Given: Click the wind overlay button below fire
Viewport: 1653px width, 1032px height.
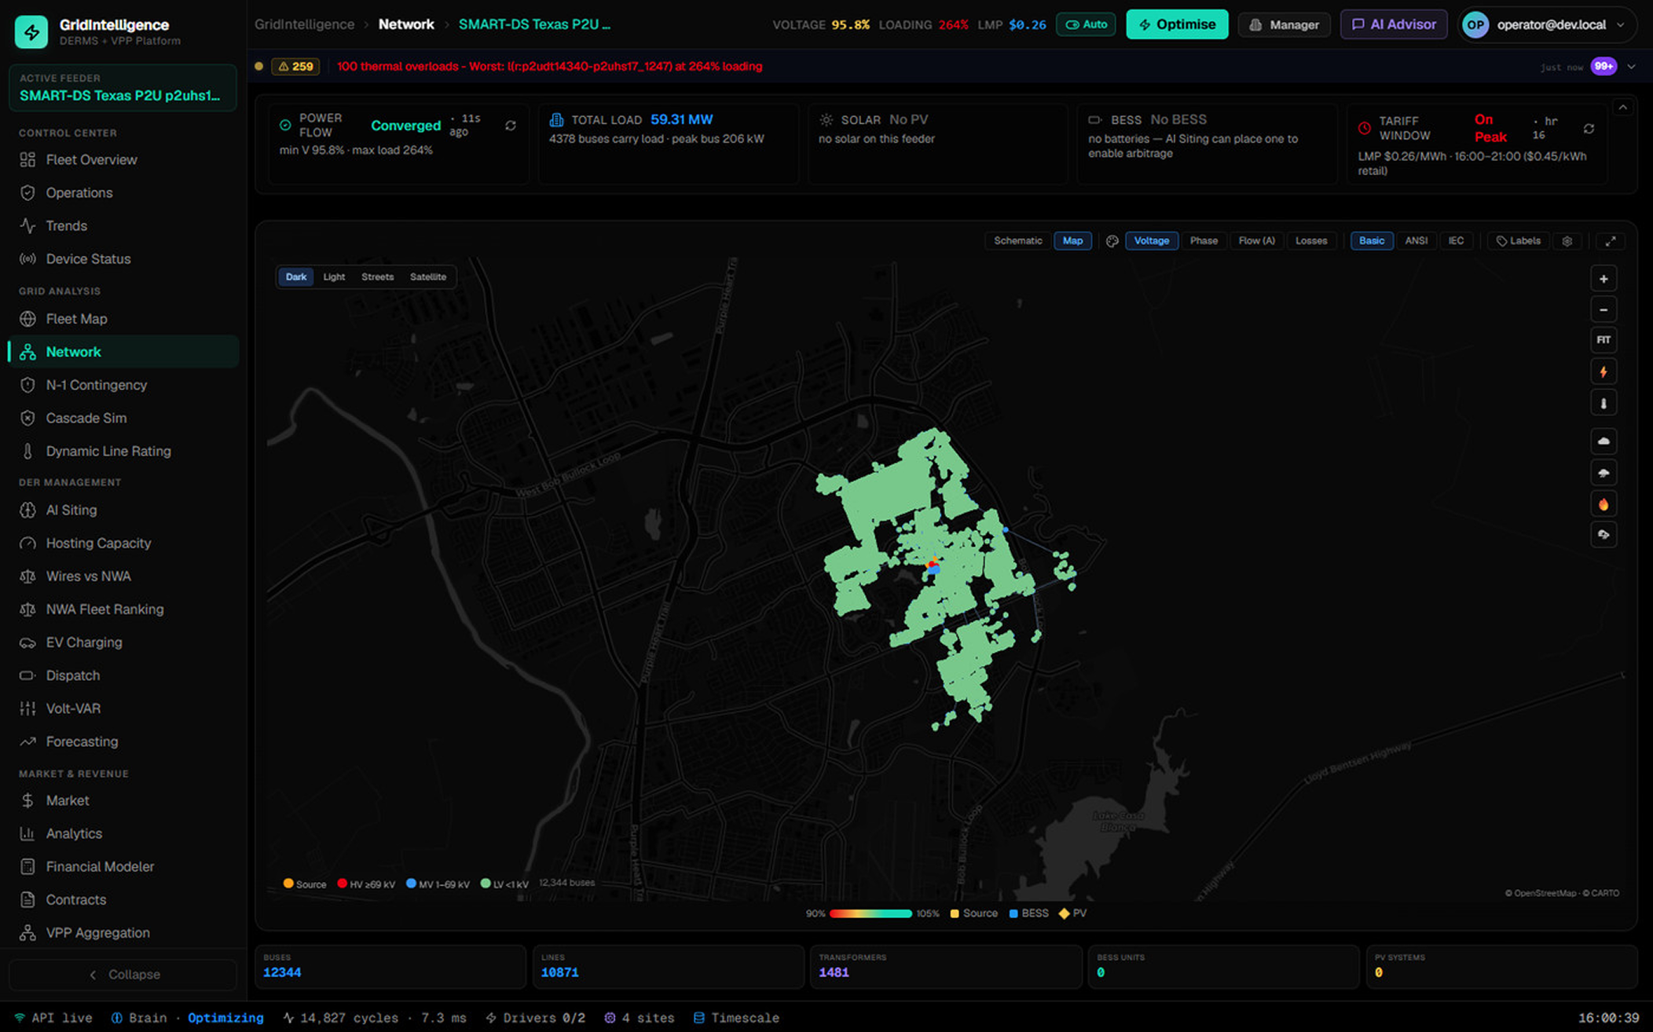Looking at the screenshot, I should pyautogui.click(x=1604, y=535).
